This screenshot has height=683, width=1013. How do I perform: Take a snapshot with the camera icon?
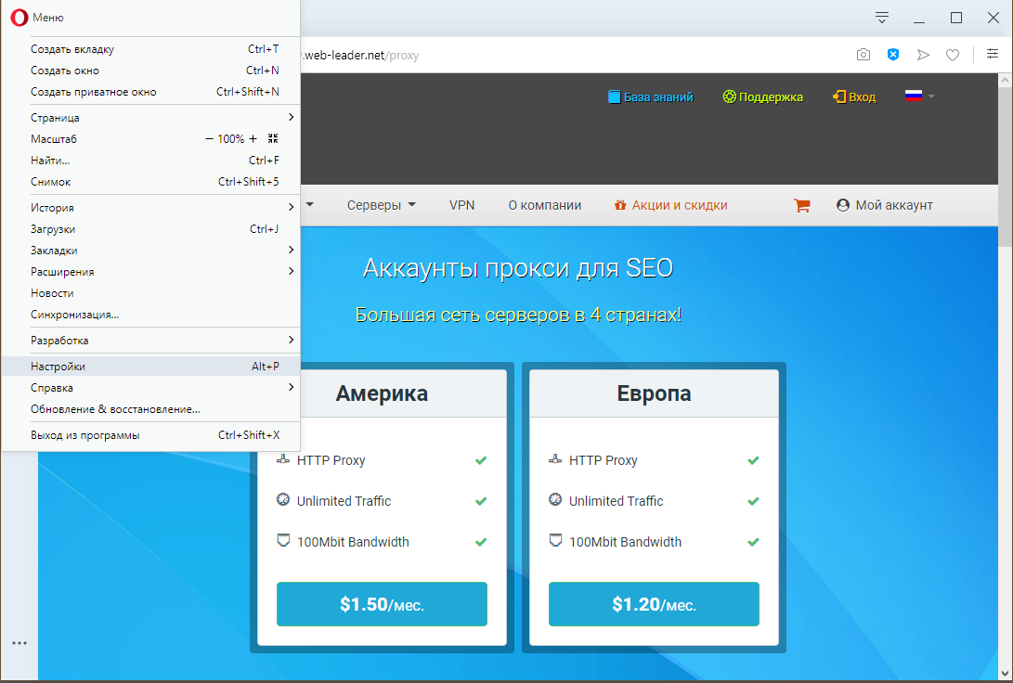[x=864, y=55]
